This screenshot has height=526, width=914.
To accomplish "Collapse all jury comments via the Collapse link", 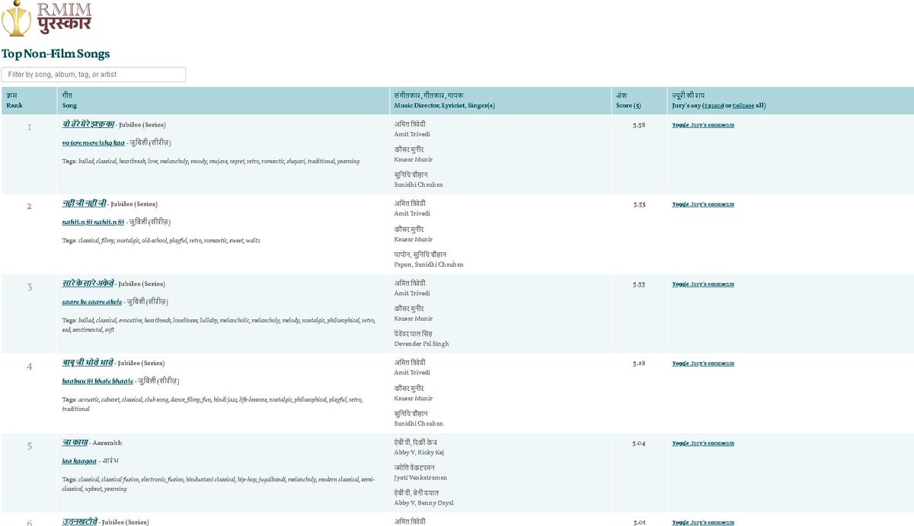I will coord(743,105).
